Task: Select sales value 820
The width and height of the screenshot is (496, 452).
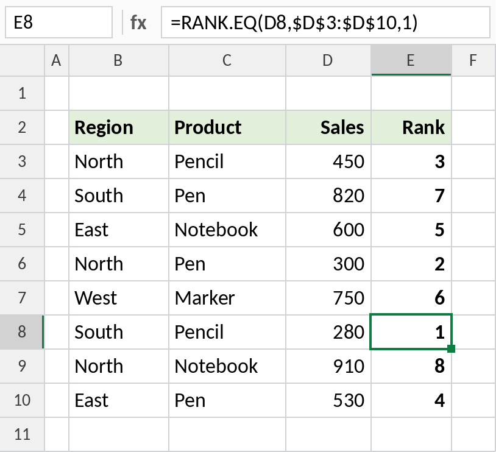Action: 328,196
